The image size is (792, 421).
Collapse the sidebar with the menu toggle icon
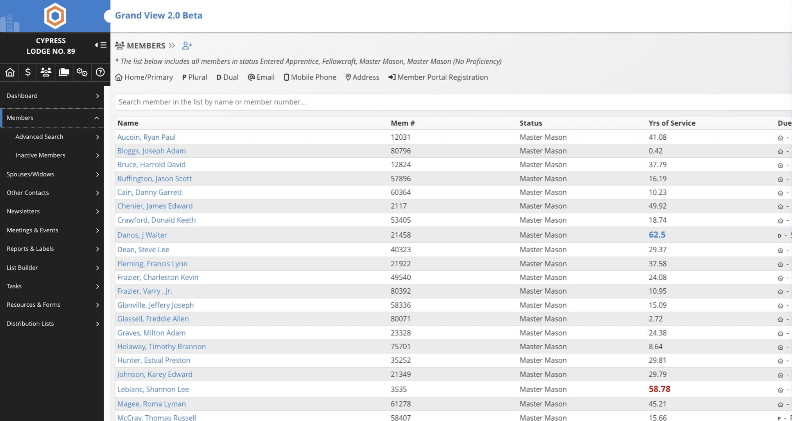[x=101, y=45]
